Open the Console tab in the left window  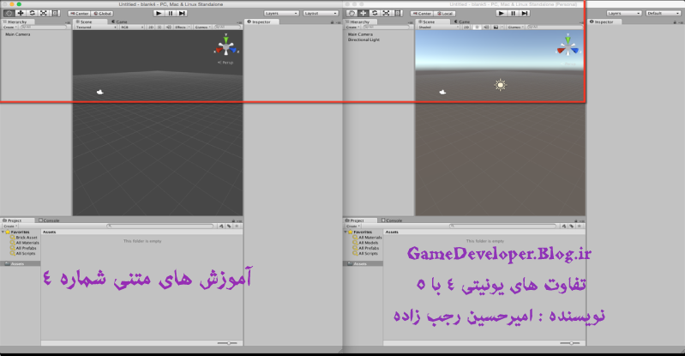49,220
